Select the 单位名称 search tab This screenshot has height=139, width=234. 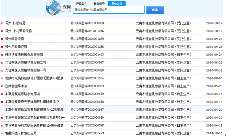coord(117,4)
